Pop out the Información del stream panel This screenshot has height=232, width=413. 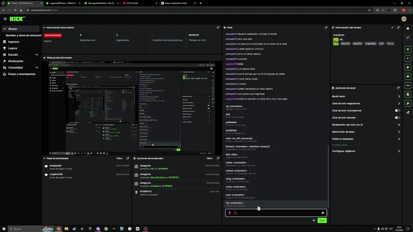[x=398, y=28]
